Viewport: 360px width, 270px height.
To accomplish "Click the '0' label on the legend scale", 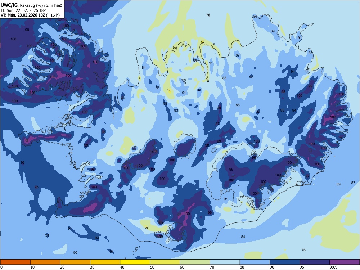I will coord(1,267).
